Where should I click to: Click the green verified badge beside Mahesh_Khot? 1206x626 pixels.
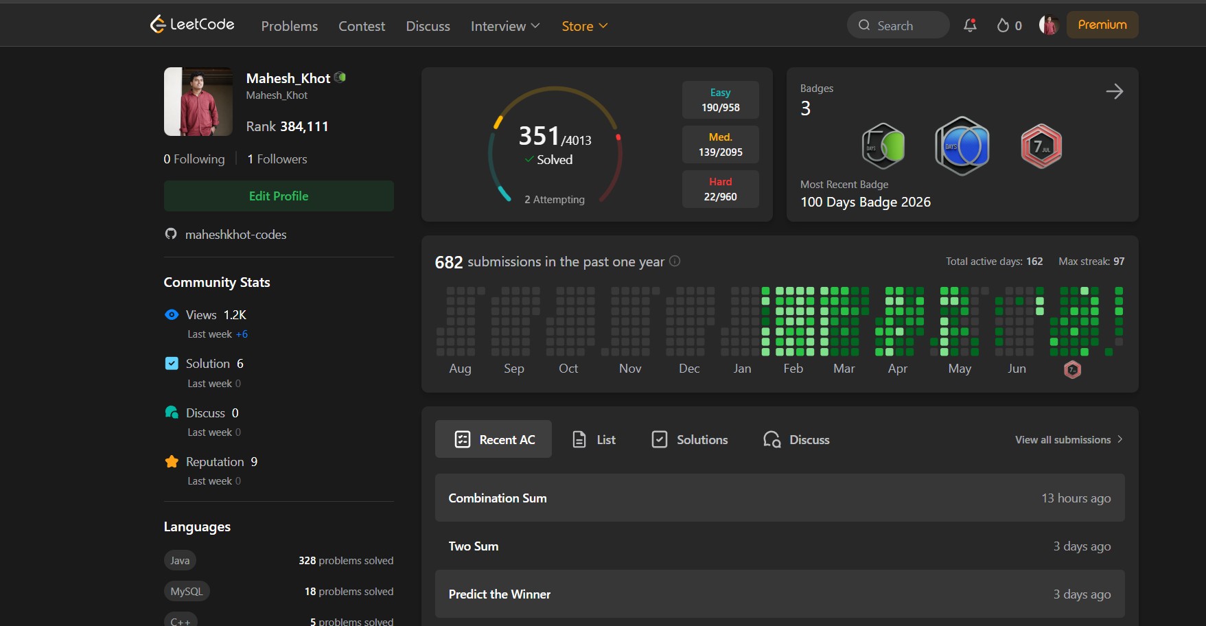coord(340,78)
